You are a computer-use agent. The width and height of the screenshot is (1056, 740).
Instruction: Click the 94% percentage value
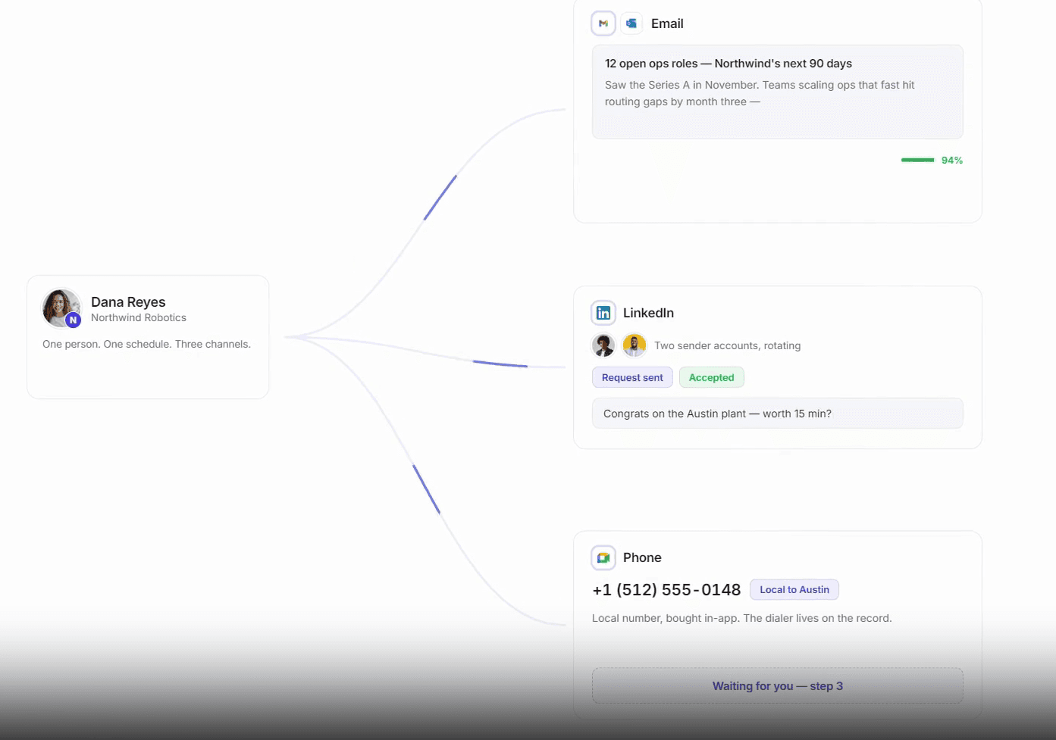(x=952, y=160)
